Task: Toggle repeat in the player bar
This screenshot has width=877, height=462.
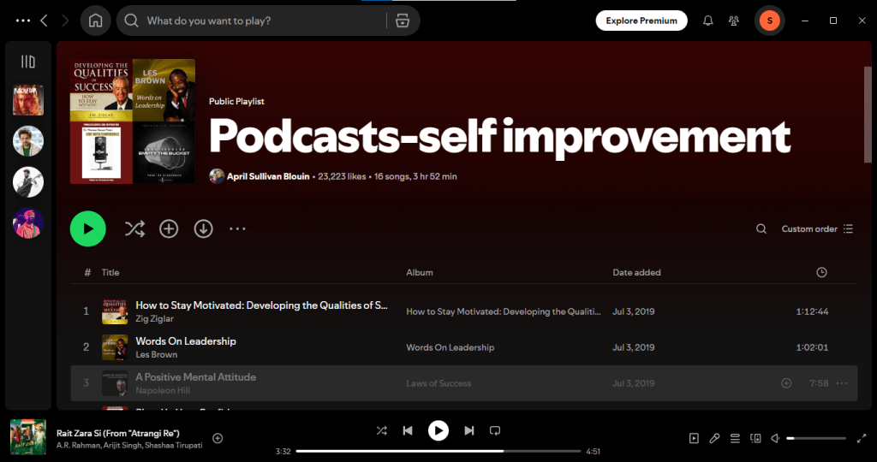Action: pos(495,430)
